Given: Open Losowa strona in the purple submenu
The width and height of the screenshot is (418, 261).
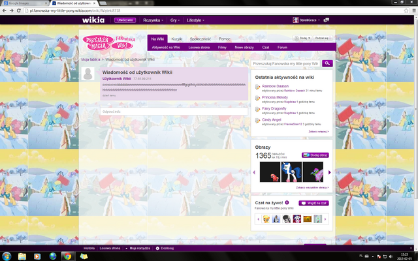Looking at the screenshot, I should [199, 48].
